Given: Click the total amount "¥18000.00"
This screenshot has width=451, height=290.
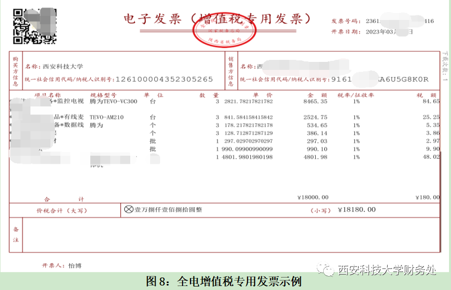Looking at the screenshot, I should [313, 197].
